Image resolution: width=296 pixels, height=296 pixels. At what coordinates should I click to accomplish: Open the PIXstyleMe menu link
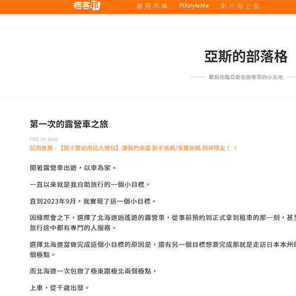tap(194, 6)
